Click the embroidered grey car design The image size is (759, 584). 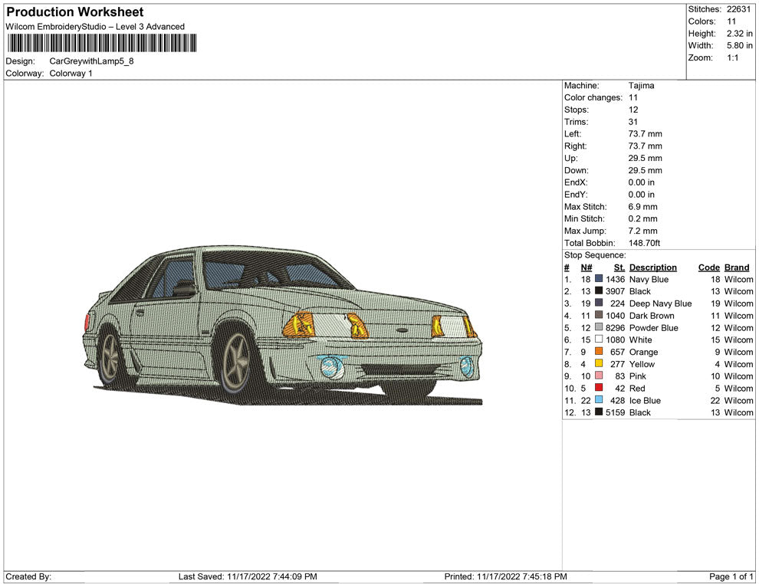click(284, 326)
